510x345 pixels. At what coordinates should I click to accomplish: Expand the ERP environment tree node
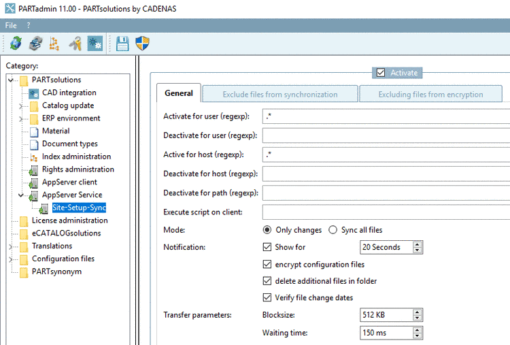click(21, 118)
